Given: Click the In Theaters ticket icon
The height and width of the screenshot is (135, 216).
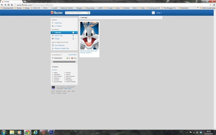Looking at the screenshot, I should coord(53,26).
